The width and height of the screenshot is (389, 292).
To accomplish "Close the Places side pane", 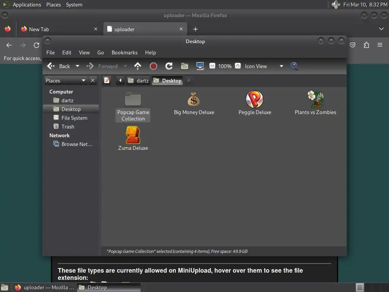I will [x=93, y=81].
